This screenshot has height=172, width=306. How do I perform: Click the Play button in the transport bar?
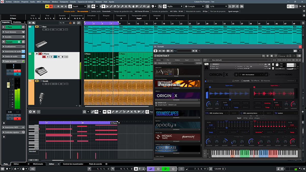tap(165, 169)
